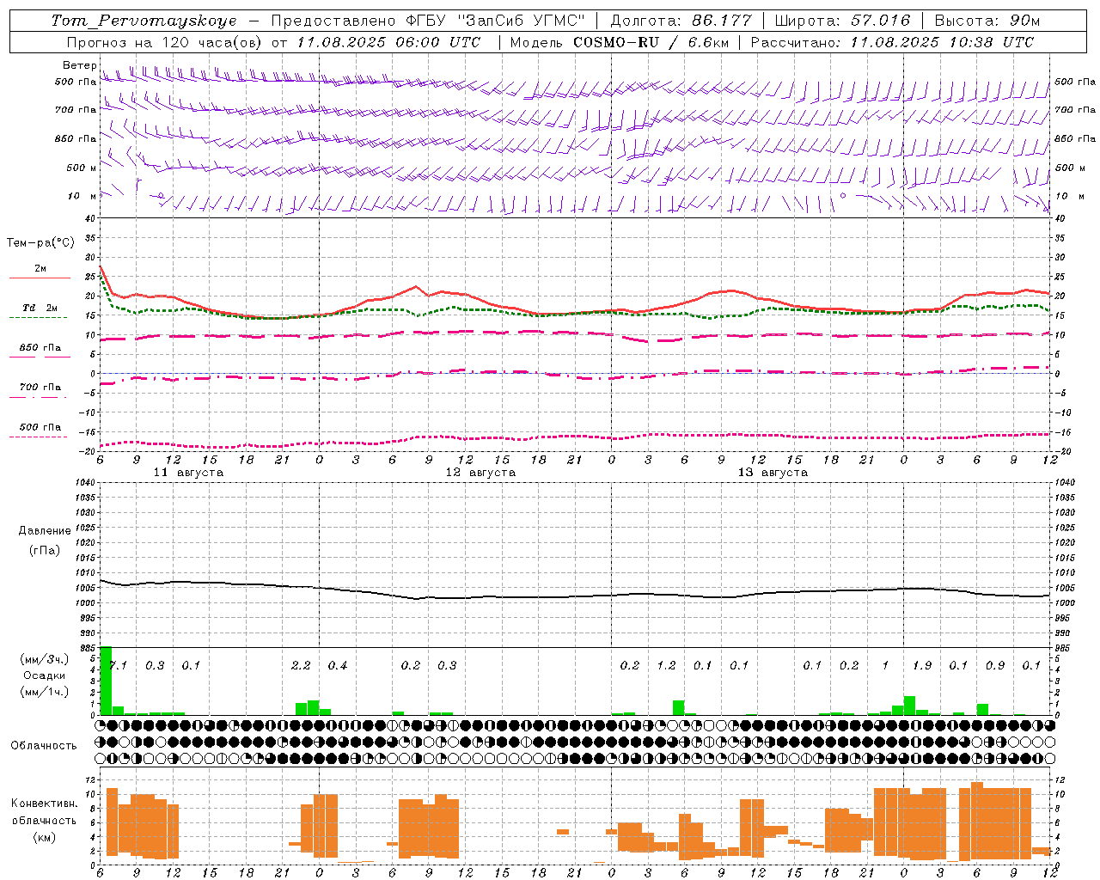Click the date label 11 августа
Screen dimensions: 1100x880
coord(188,473)
